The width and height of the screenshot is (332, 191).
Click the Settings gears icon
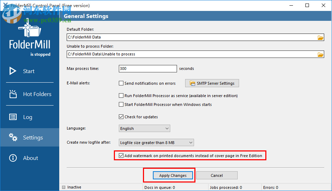click(13, 137)
